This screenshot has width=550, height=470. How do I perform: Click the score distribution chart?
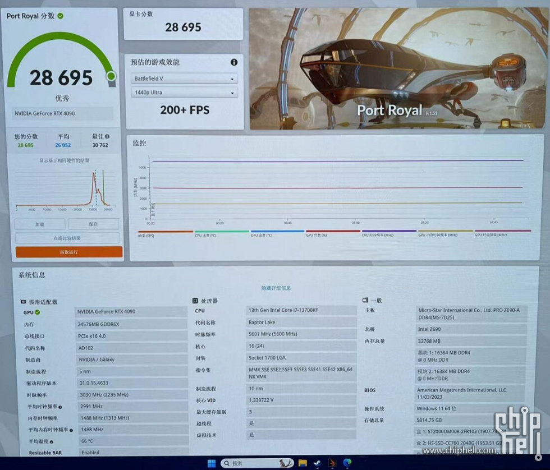click(x=65, y=189)
